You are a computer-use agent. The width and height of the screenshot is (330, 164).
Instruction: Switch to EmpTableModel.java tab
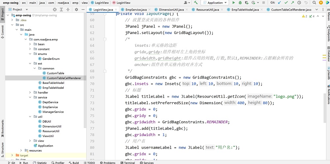click(x=245, y=10)
